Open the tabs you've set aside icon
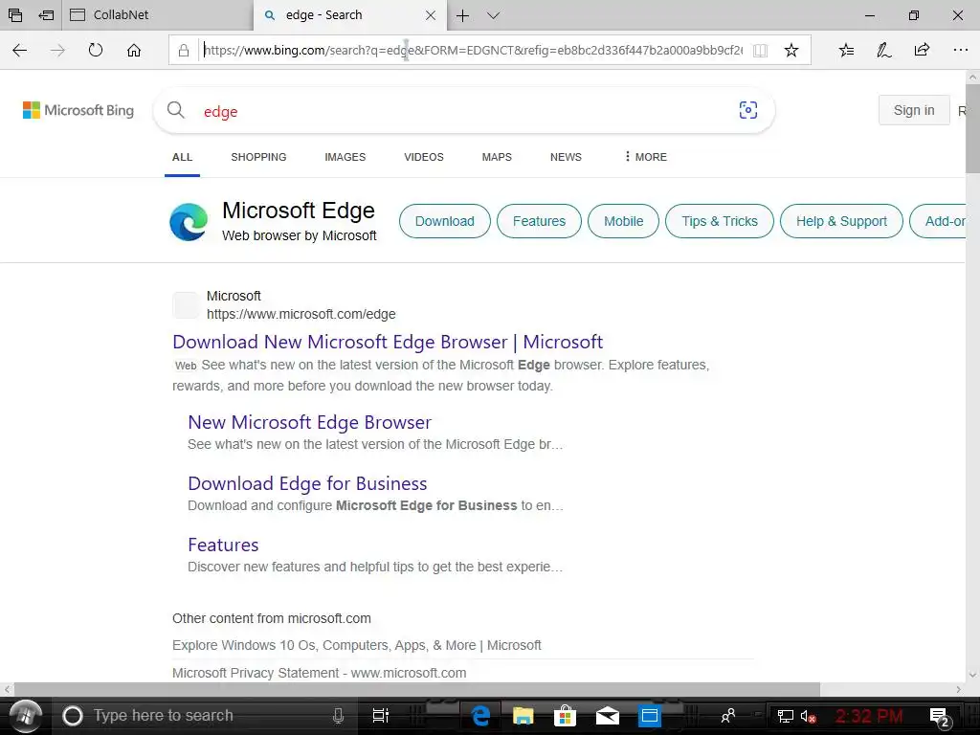Image resolution: width=980 pixels, height=735 pixels. coord(15,15)
